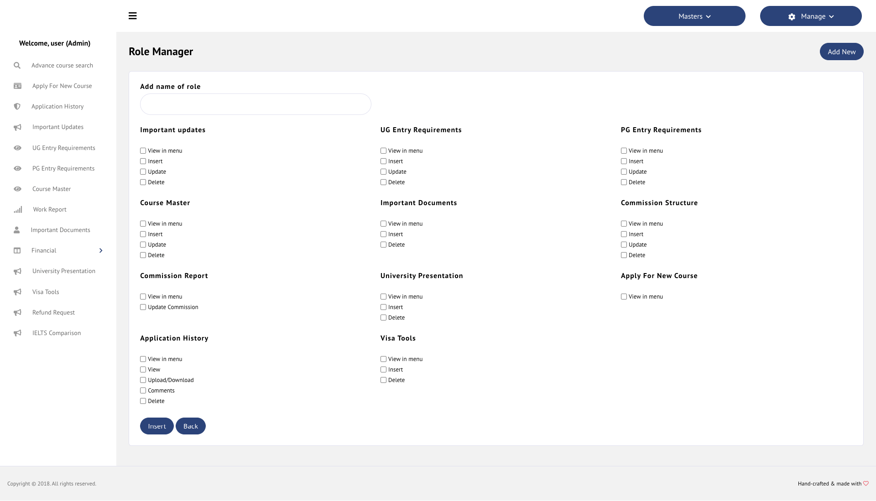Open Advance course search menu item
The image size is (876, 501).
click(x=62, y=66)
